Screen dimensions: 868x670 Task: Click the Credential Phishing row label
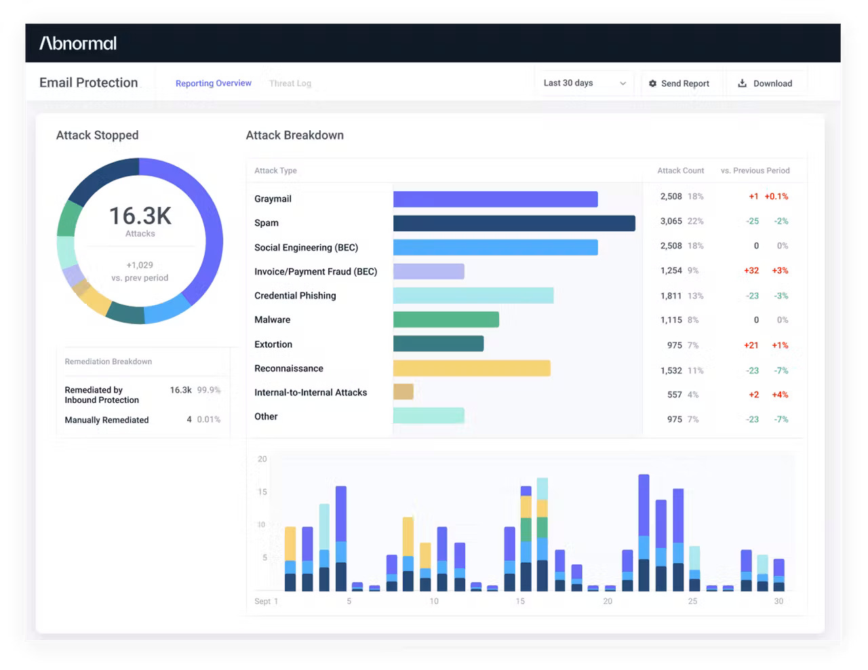coord(295,296)
